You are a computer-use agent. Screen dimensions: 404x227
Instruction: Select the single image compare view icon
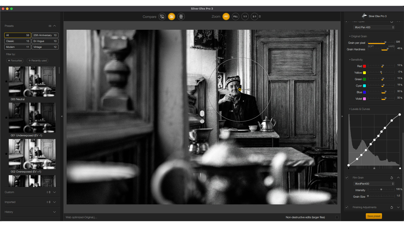[x=162, y=17]
